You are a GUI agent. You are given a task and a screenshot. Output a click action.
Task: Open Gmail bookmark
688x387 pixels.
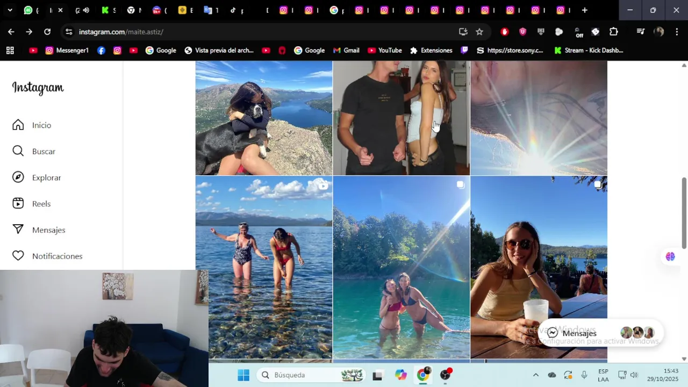click(346, 51)
